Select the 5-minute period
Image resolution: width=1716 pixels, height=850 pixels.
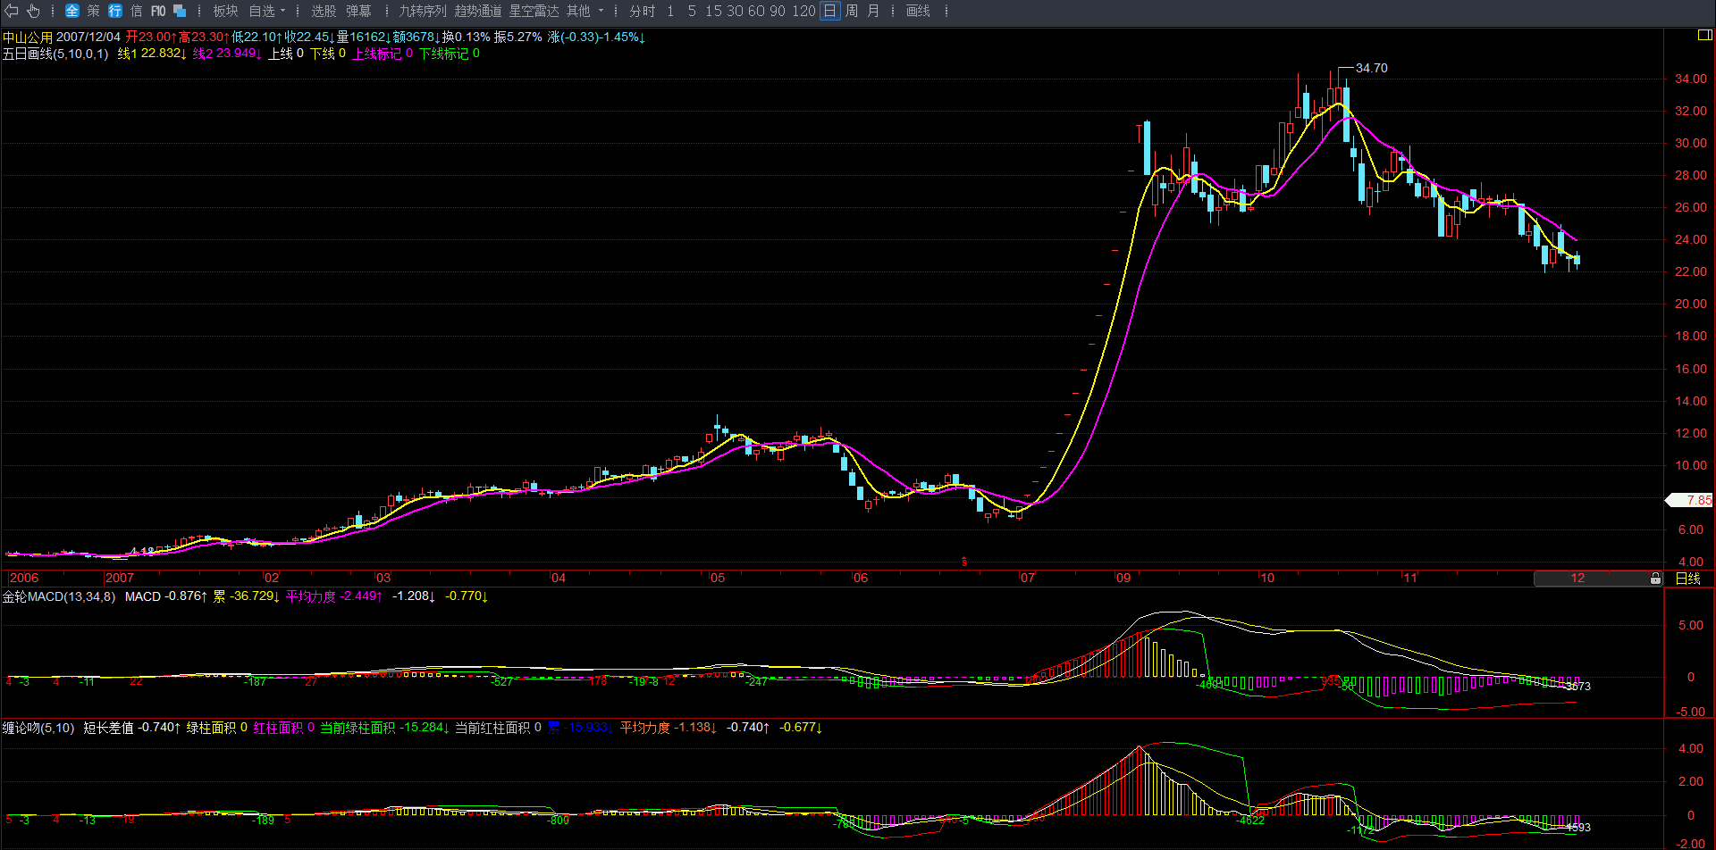tap(692, 11)
